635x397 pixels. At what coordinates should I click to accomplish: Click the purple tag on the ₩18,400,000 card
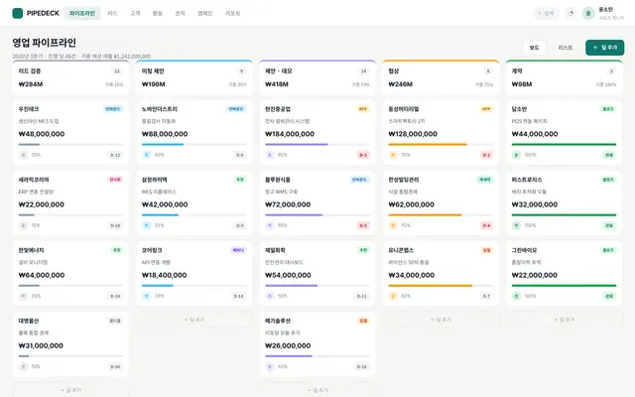238,250
